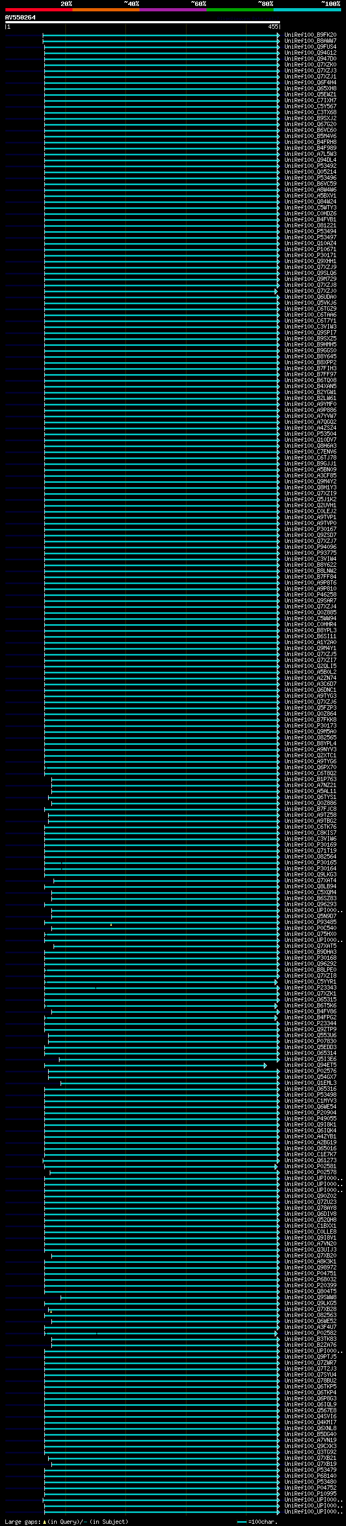Click the purple ~60% legend segment
The height and width of the screenshot is (1526, 346).
(x=172, y=10)
